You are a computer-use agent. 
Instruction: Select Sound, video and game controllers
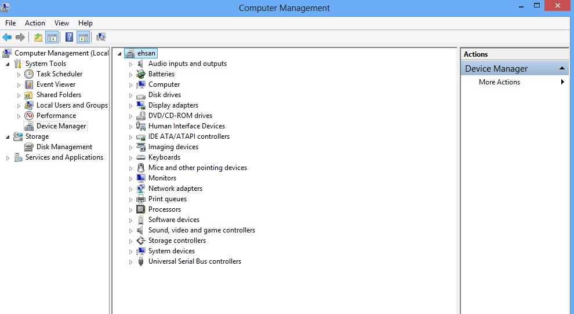(x=201, y=230)
